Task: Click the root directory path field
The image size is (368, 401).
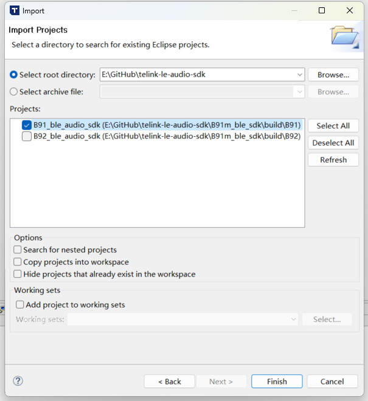Action: click(x=197, y=75)
